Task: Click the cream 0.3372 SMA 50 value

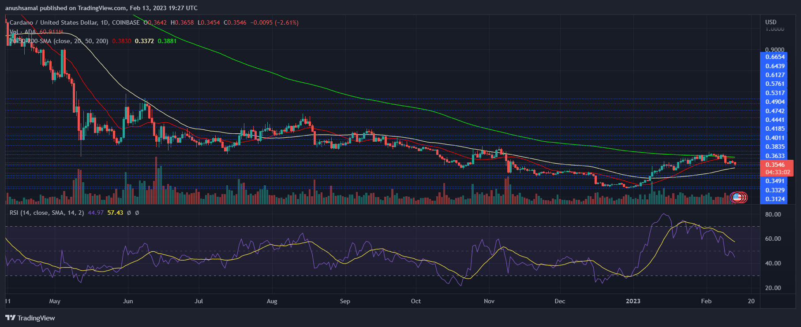Action: (144, 41)
